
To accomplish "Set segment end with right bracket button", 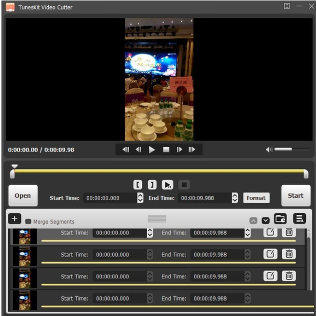I will [152, 185].
